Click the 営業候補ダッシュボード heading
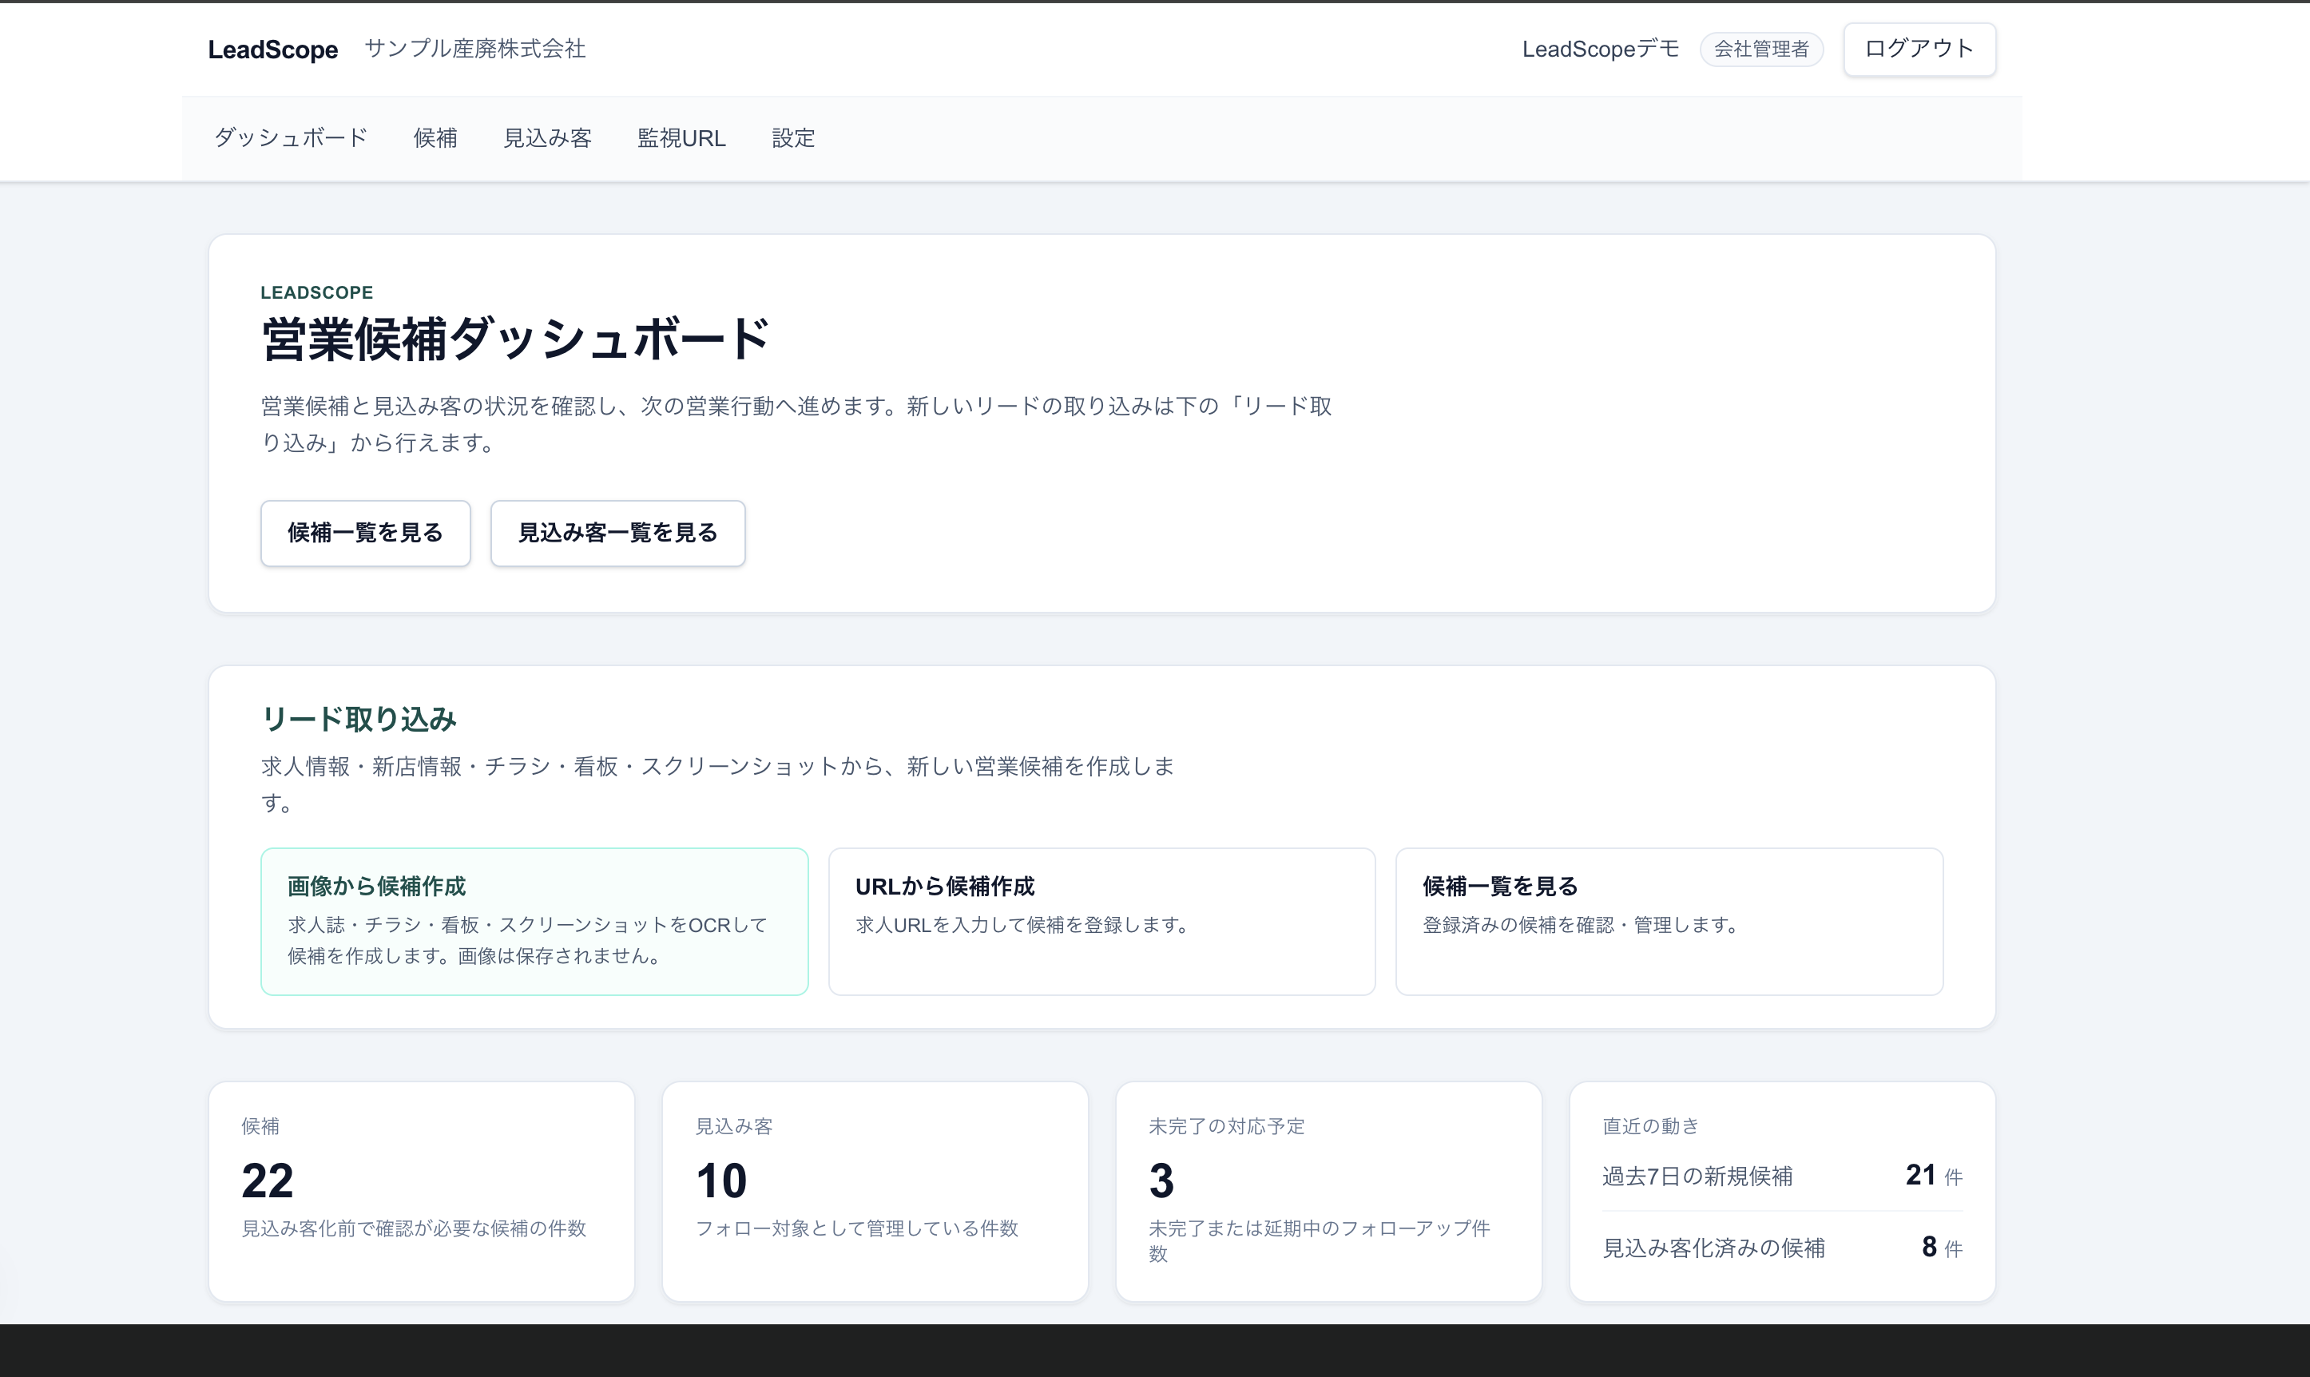Image resolution: width=2310 pixels, height=1377 pixels. 515,339
